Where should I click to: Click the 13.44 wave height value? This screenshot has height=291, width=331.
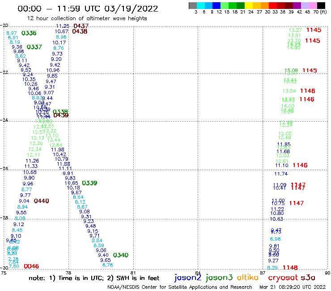(x=54, y=140)
